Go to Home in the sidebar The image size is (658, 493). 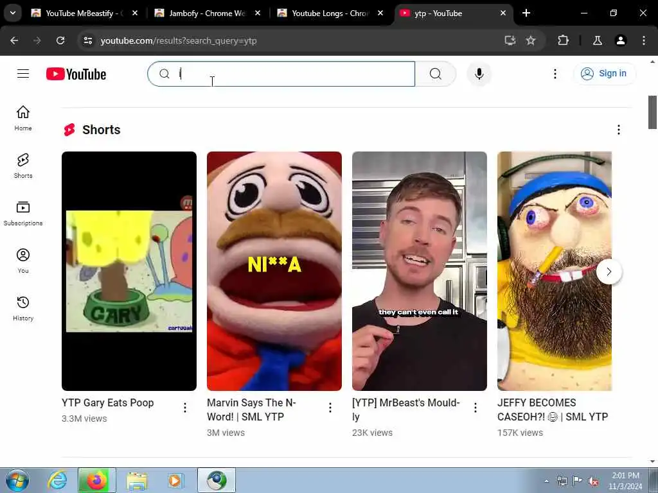[x=23, y=118]
